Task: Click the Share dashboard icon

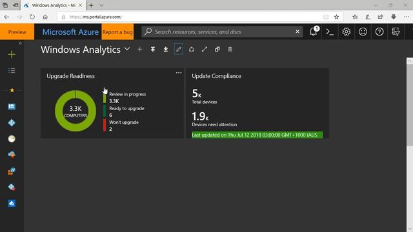Action: point(192,49)
